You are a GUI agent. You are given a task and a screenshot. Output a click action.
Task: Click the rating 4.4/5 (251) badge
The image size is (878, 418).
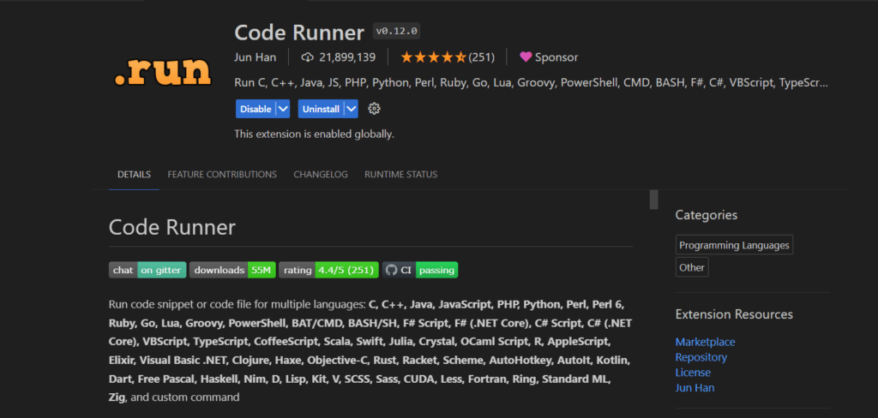[328, 271]
